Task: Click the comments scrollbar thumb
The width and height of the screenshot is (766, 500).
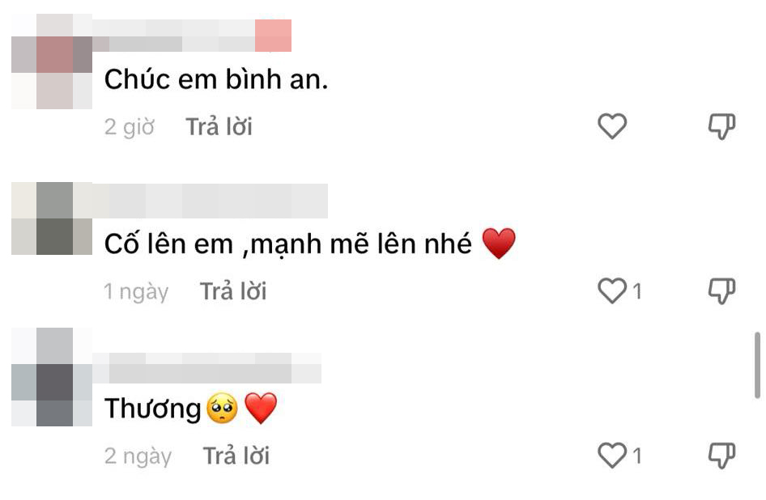Action: (x=757, y=365)
